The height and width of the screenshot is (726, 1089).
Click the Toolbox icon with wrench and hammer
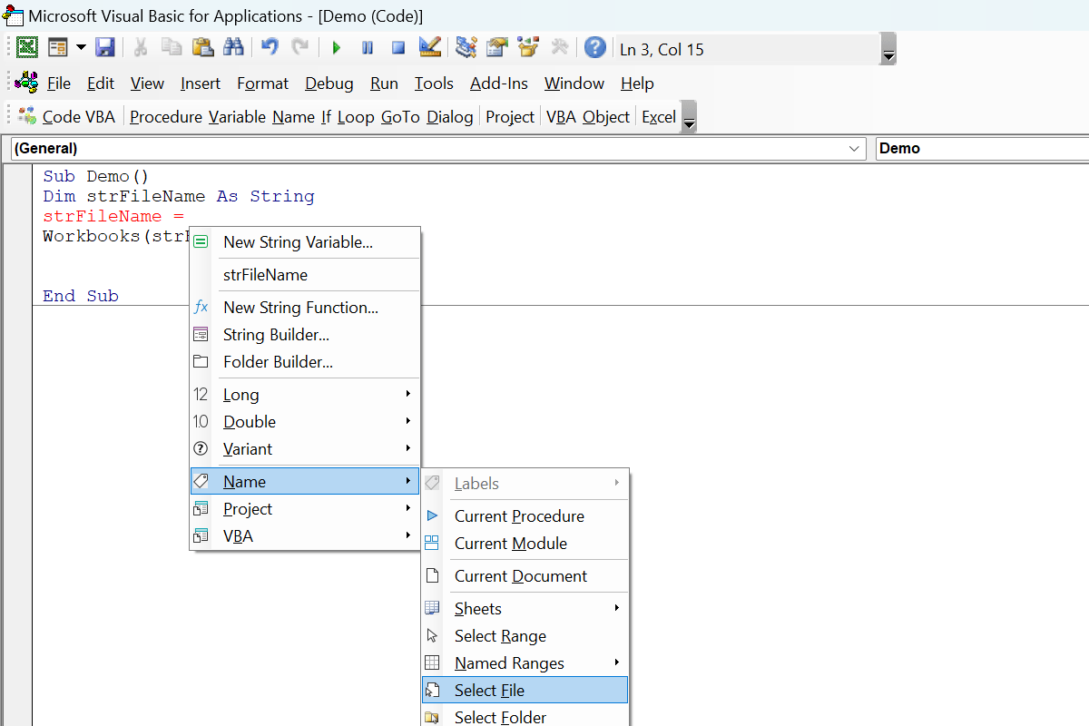coord(559,48)
